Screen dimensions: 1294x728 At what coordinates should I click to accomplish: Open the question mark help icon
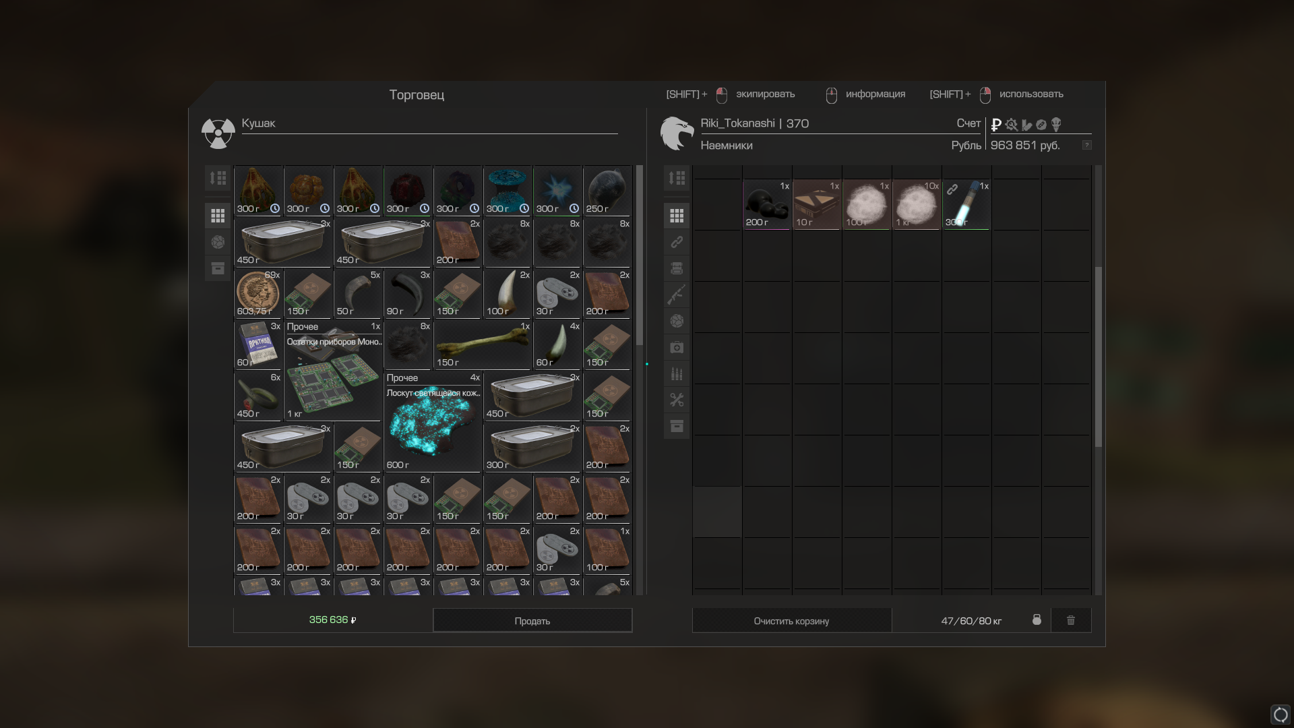click(x=1086, y=146)
